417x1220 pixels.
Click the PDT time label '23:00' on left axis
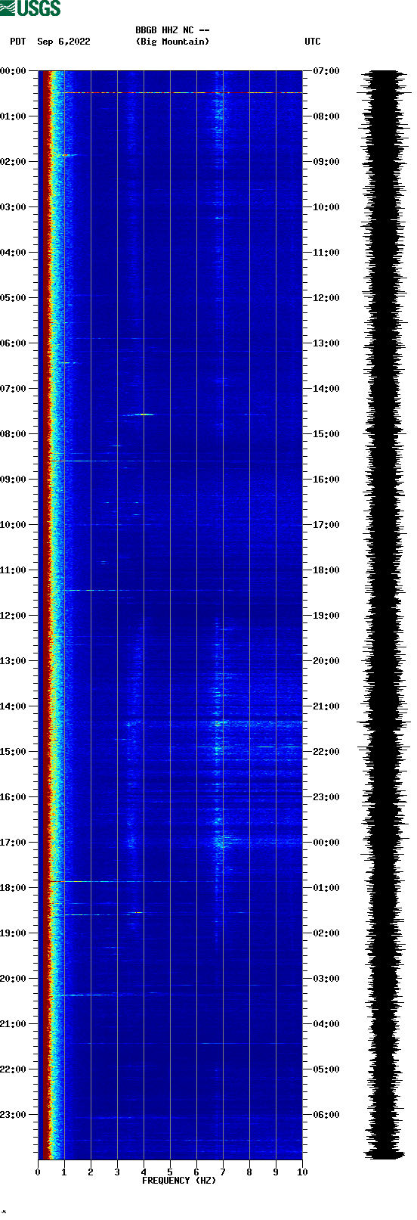pos(13,1115)
